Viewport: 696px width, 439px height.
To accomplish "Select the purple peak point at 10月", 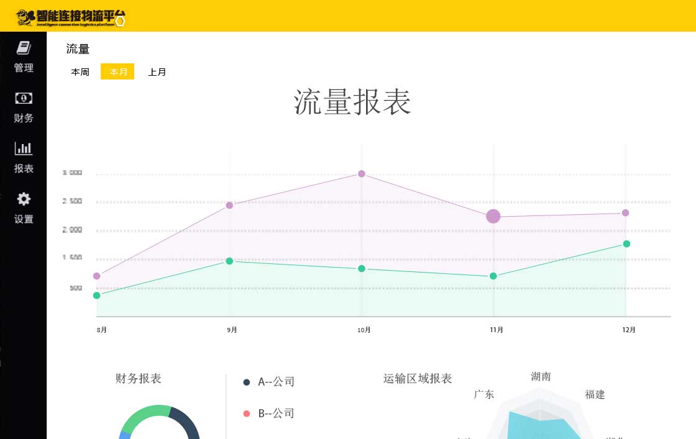I will (362, 174).
